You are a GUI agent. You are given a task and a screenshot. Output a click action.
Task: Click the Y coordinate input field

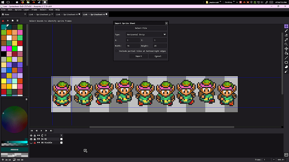click(160, 40)
